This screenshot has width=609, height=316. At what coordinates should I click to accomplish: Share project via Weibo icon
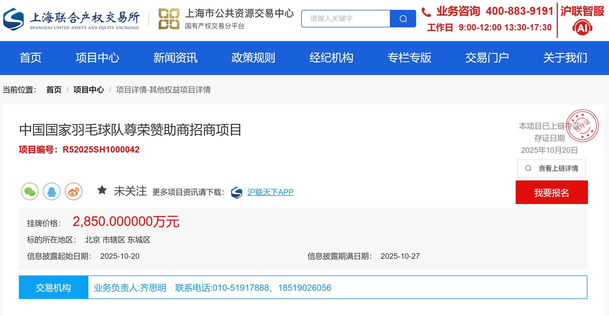[74, 192]
